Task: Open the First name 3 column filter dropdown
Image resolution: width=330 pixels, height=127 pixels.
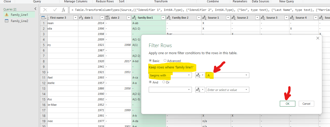Action: point(75,18)
